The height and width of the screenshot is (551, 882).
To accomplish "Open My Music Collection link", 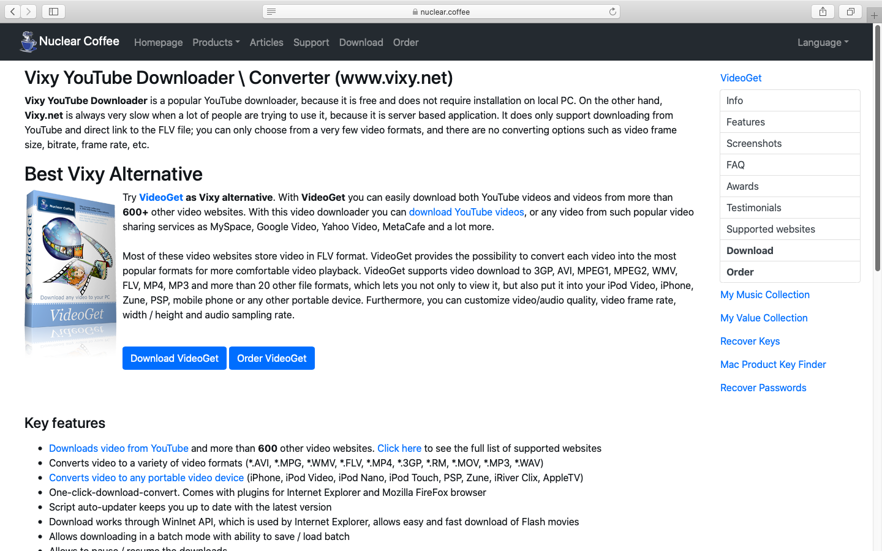I will tap(764, 294).
